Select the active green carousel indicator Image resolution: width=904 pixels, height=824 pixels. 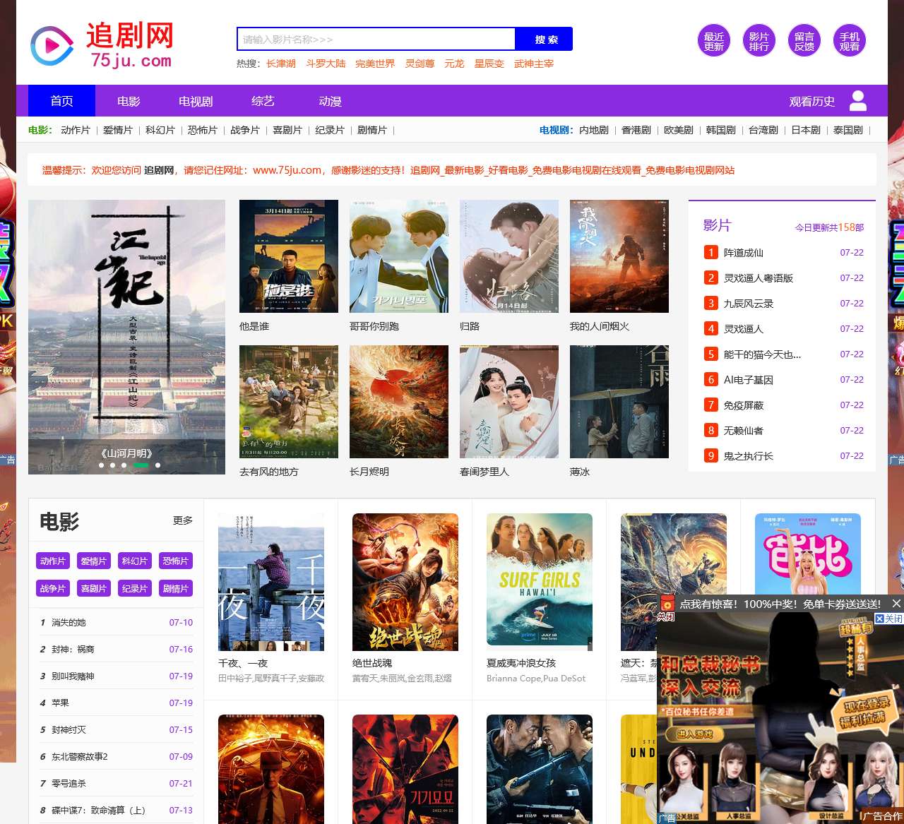pyautogui.click(x=141, y=465)
